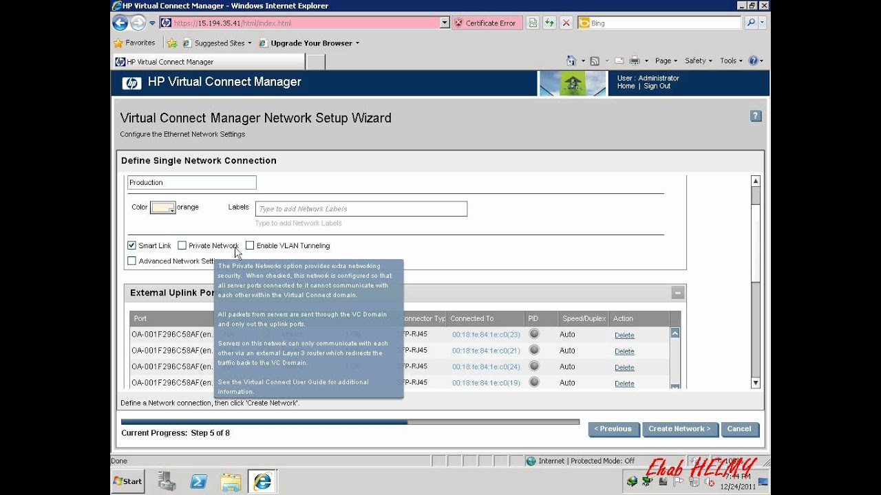Image resolution: width=881 pixels, height=495 pixels.
Task: Click link 00:18:fe:84:1e:c0(23)
Action: [486, 335]
